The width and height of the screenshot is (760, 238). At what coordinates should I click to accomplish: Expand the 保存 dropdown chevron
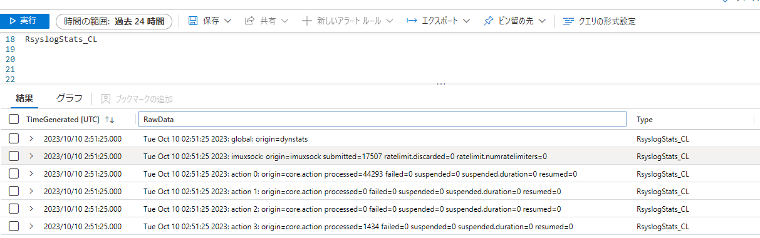pos(227,21)
